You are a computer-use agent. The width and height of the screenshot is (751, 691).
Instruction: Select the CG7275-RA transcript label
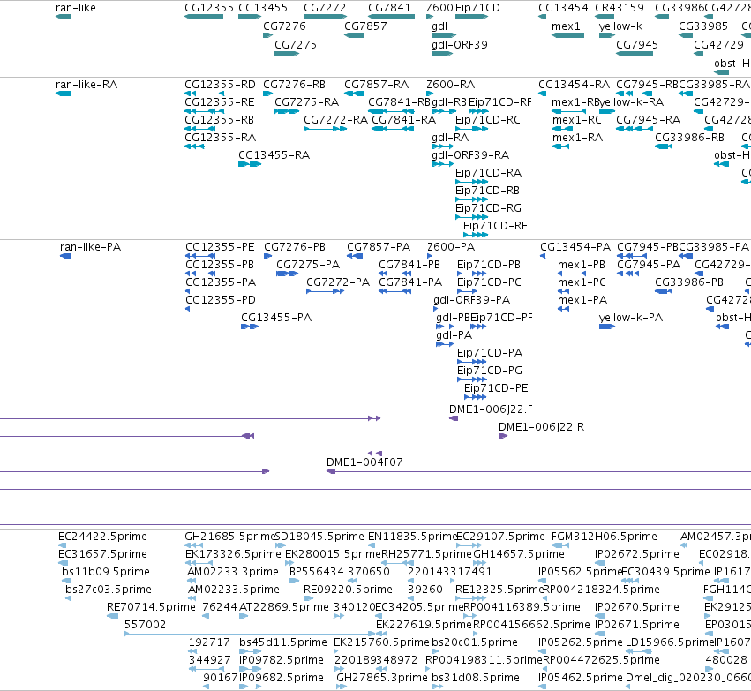(306, 102)
